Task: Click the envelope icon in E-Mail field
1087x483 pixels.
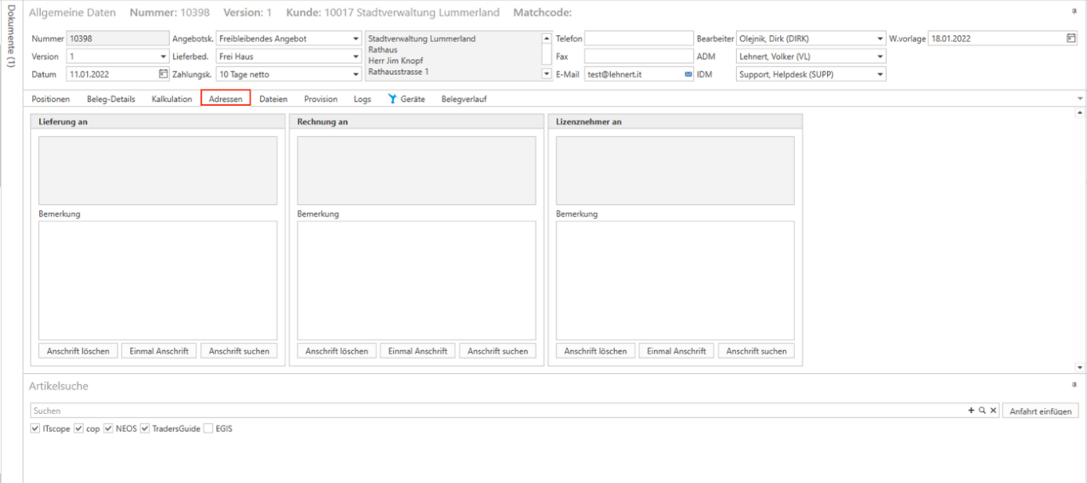Action: pyautogui.click(x=688, y=74)
